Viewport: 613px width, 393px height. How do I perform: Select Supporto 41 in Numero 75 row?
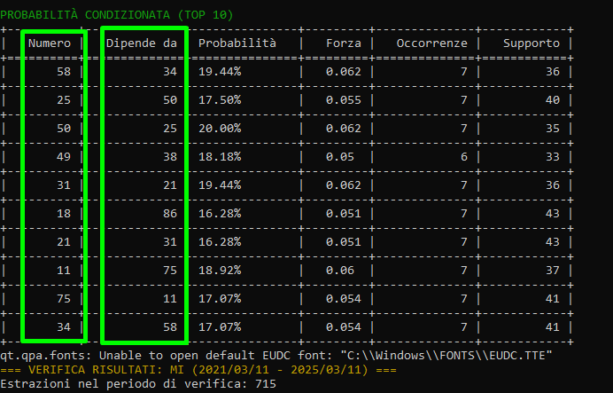click(553, 299)
